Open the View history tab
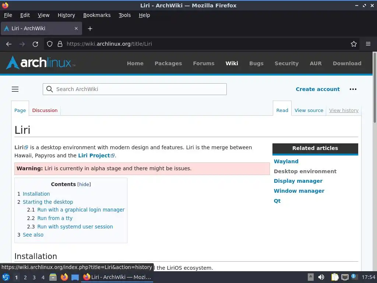 point(343,110)
